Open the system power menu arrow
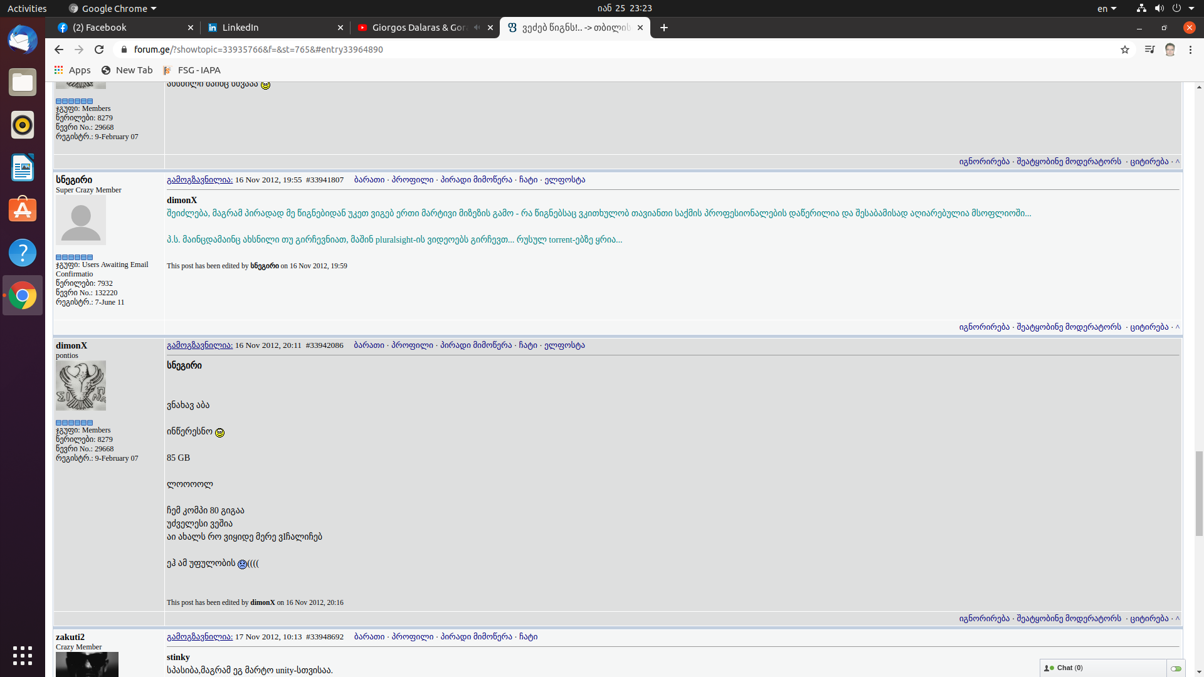This screenshot has width=1204, height=677. pyautogui.click(x=1191, y=9)
